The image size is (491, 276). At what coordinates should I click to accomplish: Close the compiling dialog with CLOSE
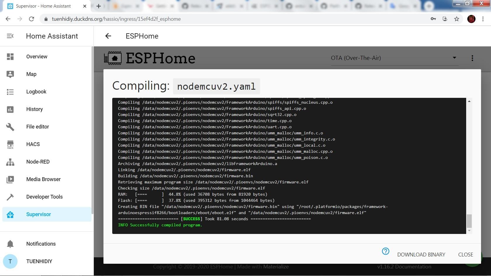tap(465, 254)
